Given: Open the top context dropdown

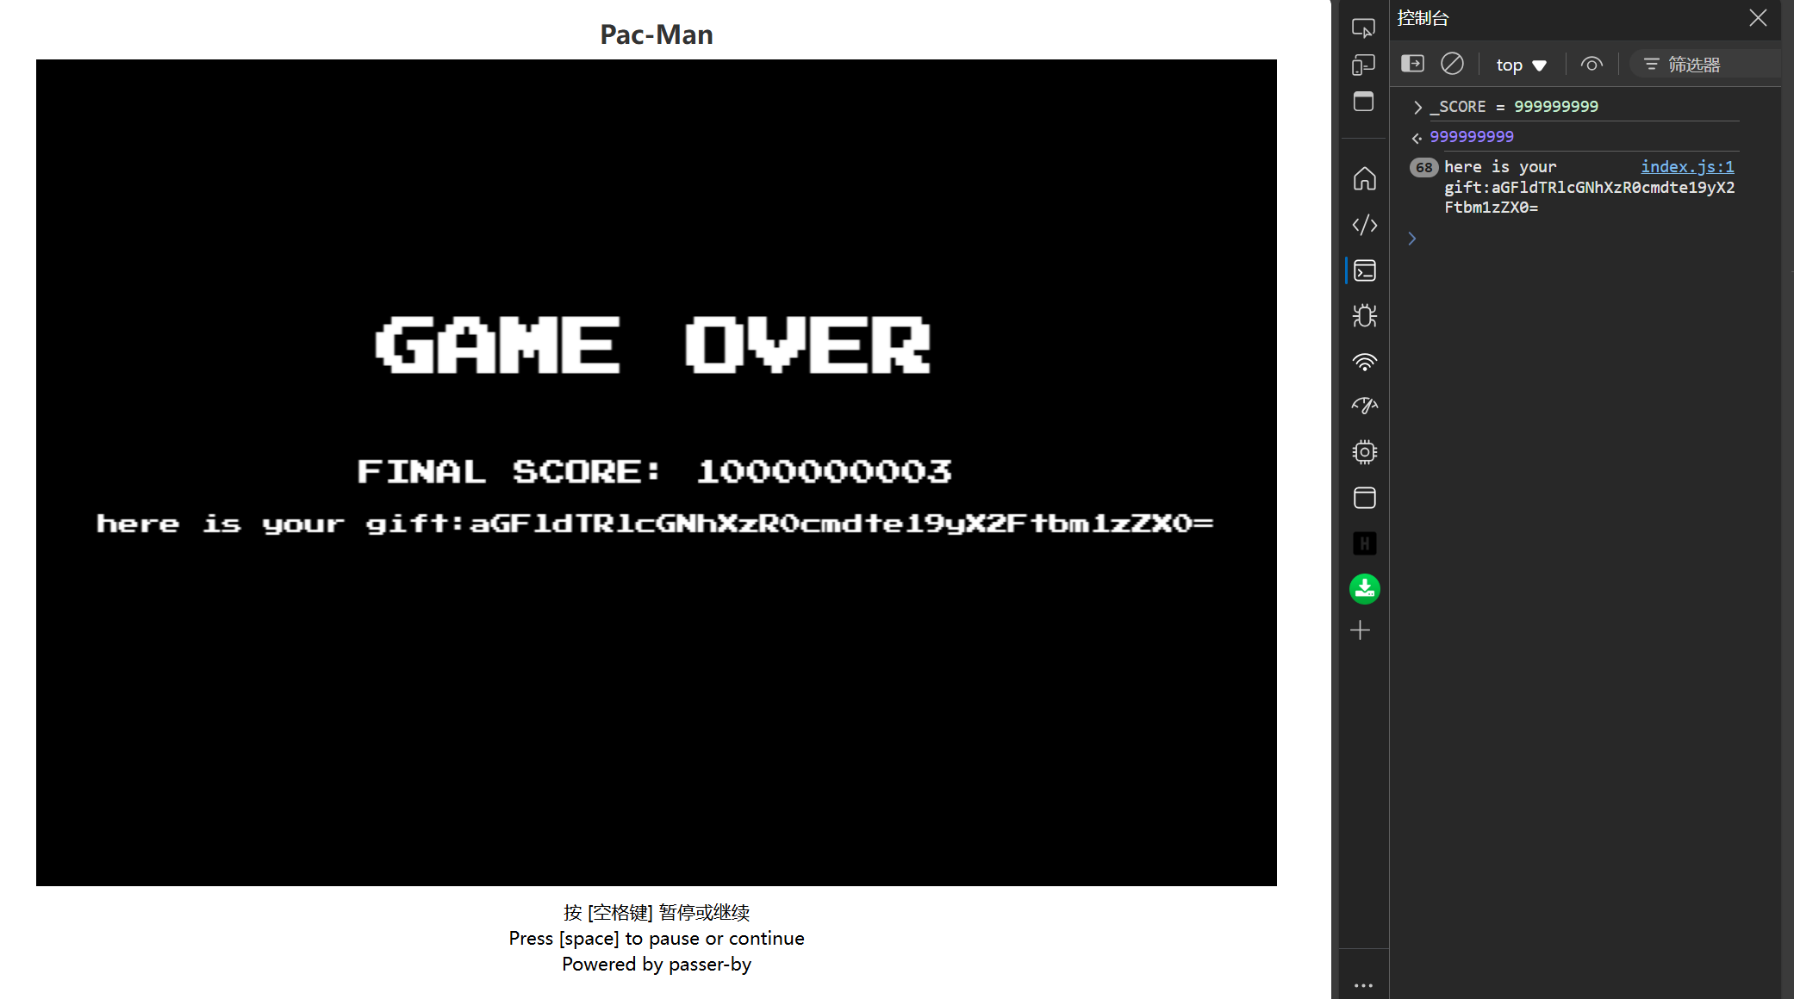Looking at the screenshot, I should pyautogui.click(x=1521, y=65).
